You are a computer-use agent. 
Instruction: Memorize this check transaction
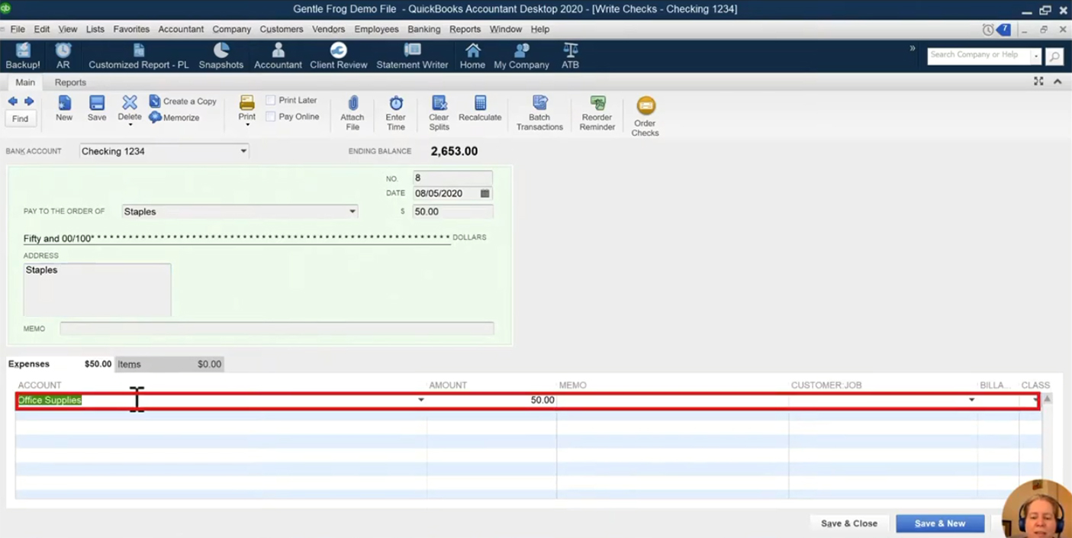174,118
